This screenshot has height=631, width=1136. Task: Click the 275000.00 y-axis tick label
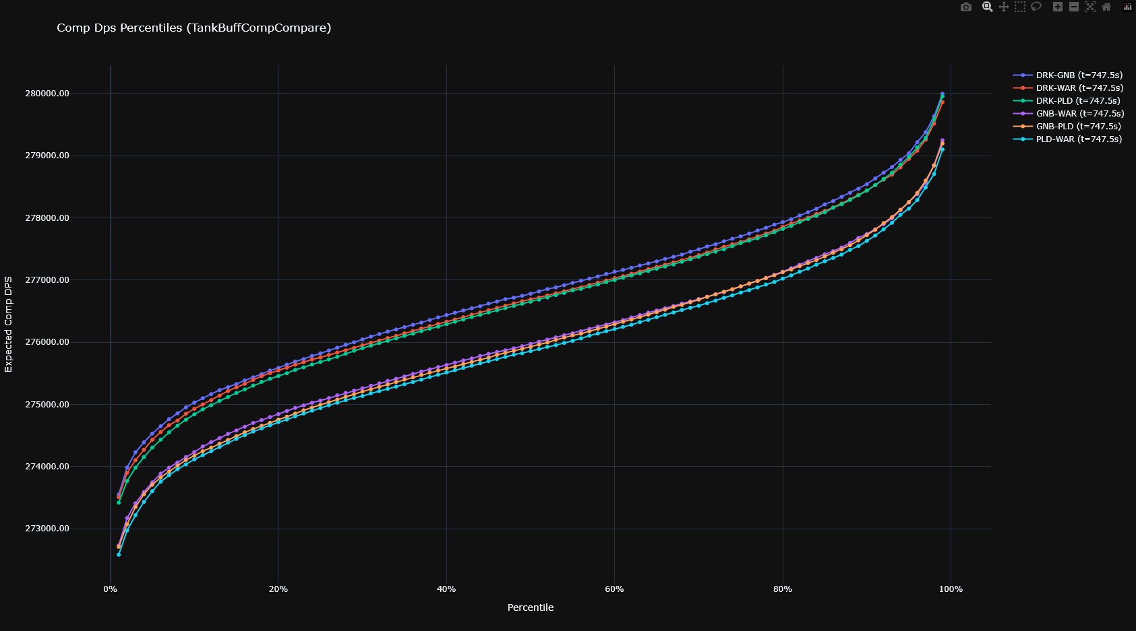[47, 405]
